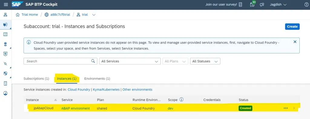Open the three-dots actions menu for jpAbapCloud
310x119 pixels.
coord(285,108)
